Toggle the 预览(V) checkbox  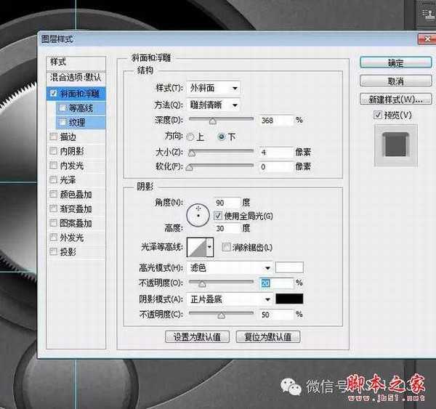click(x=378, y=115)
